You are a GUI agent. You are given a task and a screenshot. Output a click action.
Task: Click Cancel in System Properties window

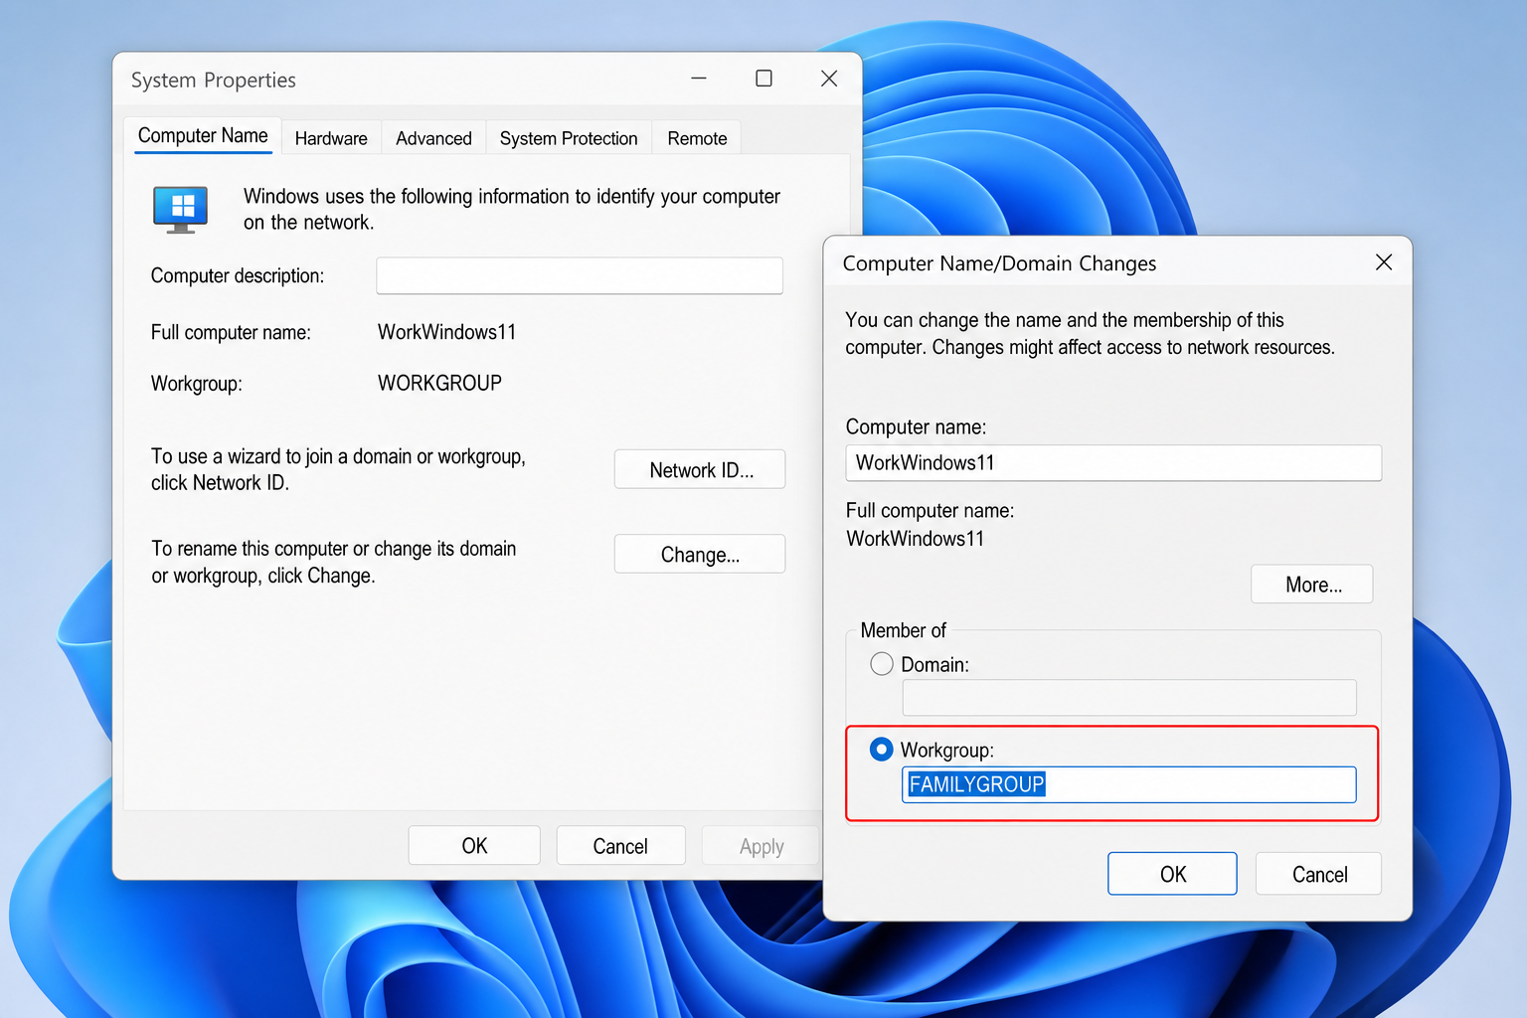coord(620,845)
